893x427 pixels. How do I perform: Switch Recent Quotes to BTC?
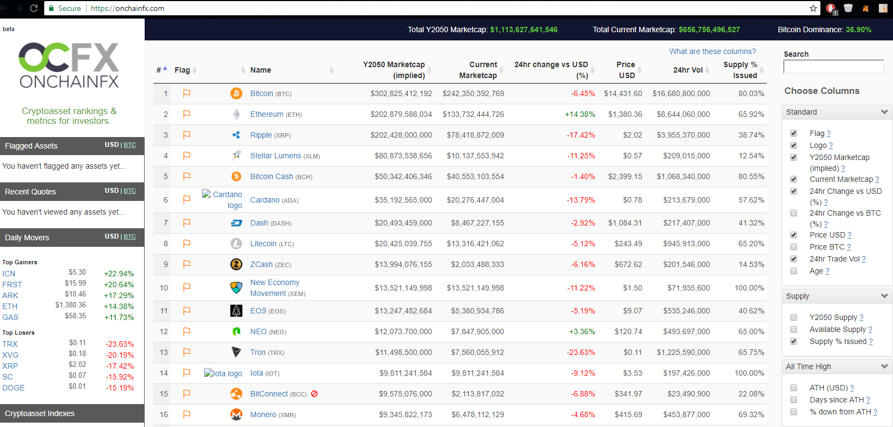click(x=130, y=191)
